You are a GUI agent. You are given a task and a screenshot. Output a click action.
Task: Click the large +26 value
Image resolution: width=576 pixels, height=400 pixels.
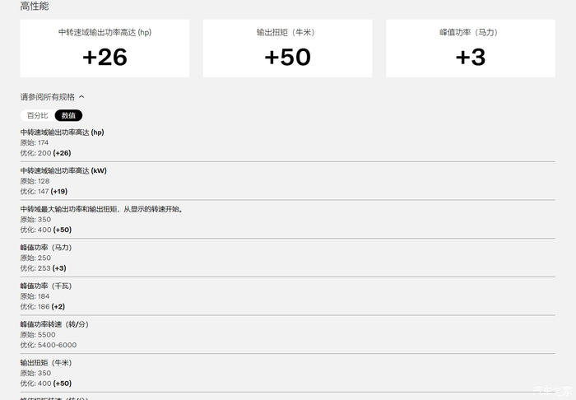[105, 57]
